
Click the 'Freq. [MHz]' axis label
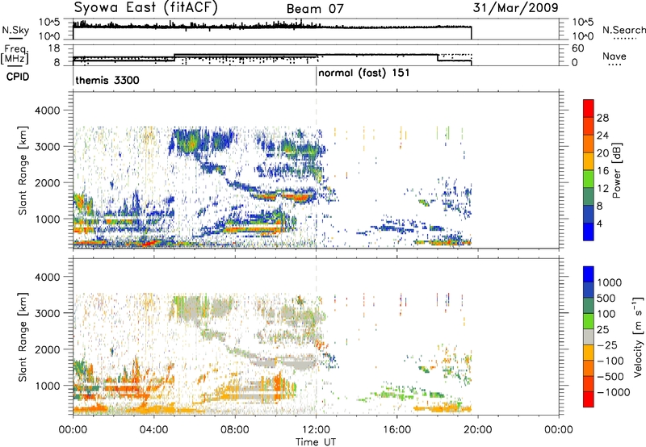coord(15,55)
